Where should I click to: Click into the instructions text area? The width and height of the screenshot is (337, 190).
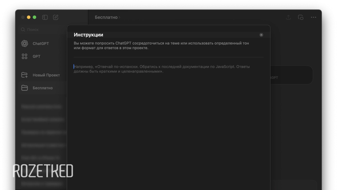168,118
